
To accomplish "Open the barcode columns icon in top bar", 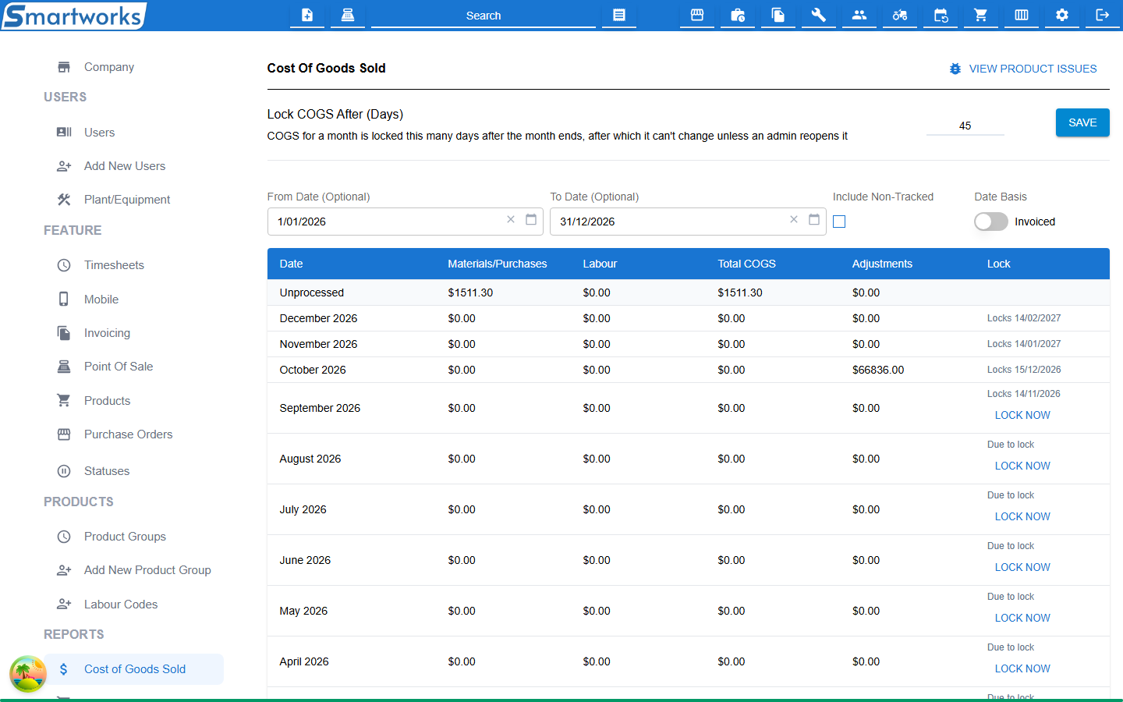I will pos(1022,15).
